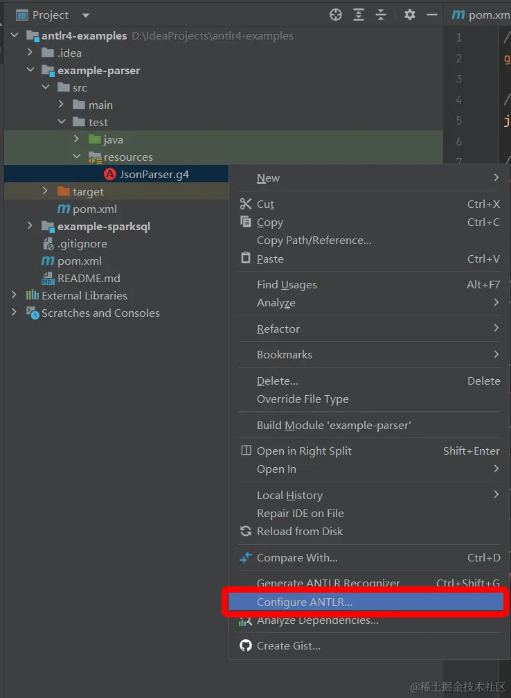Collapse the src folder
The height and width of the screenshot is (698, 511).
pyautogui.click(x=46, y=87)
